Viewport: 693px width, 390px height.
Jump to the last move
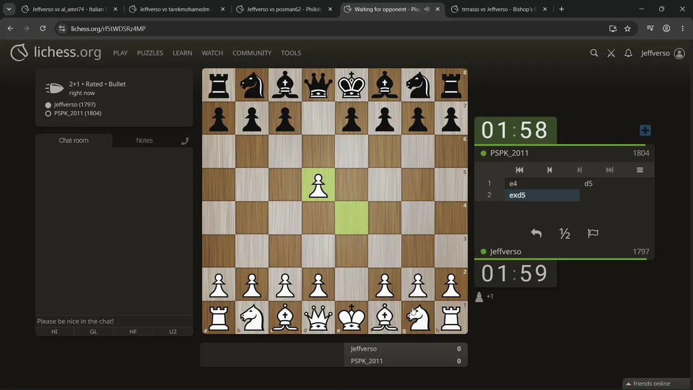pyautogui.click(x=610, y=170)
